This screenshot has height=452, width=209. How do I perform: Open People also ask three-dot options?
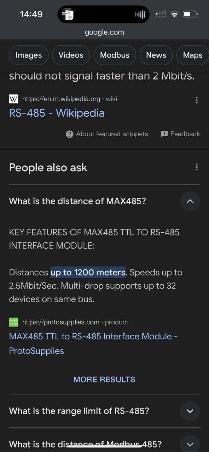(197, 167)
